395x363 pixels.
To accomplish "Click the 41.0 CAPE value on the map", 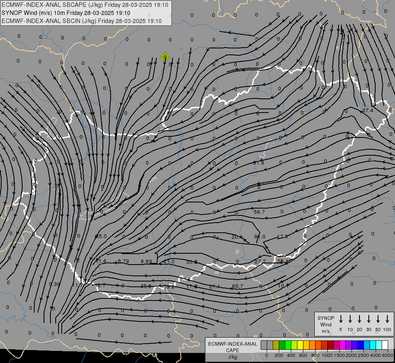I will click(169, 261).
